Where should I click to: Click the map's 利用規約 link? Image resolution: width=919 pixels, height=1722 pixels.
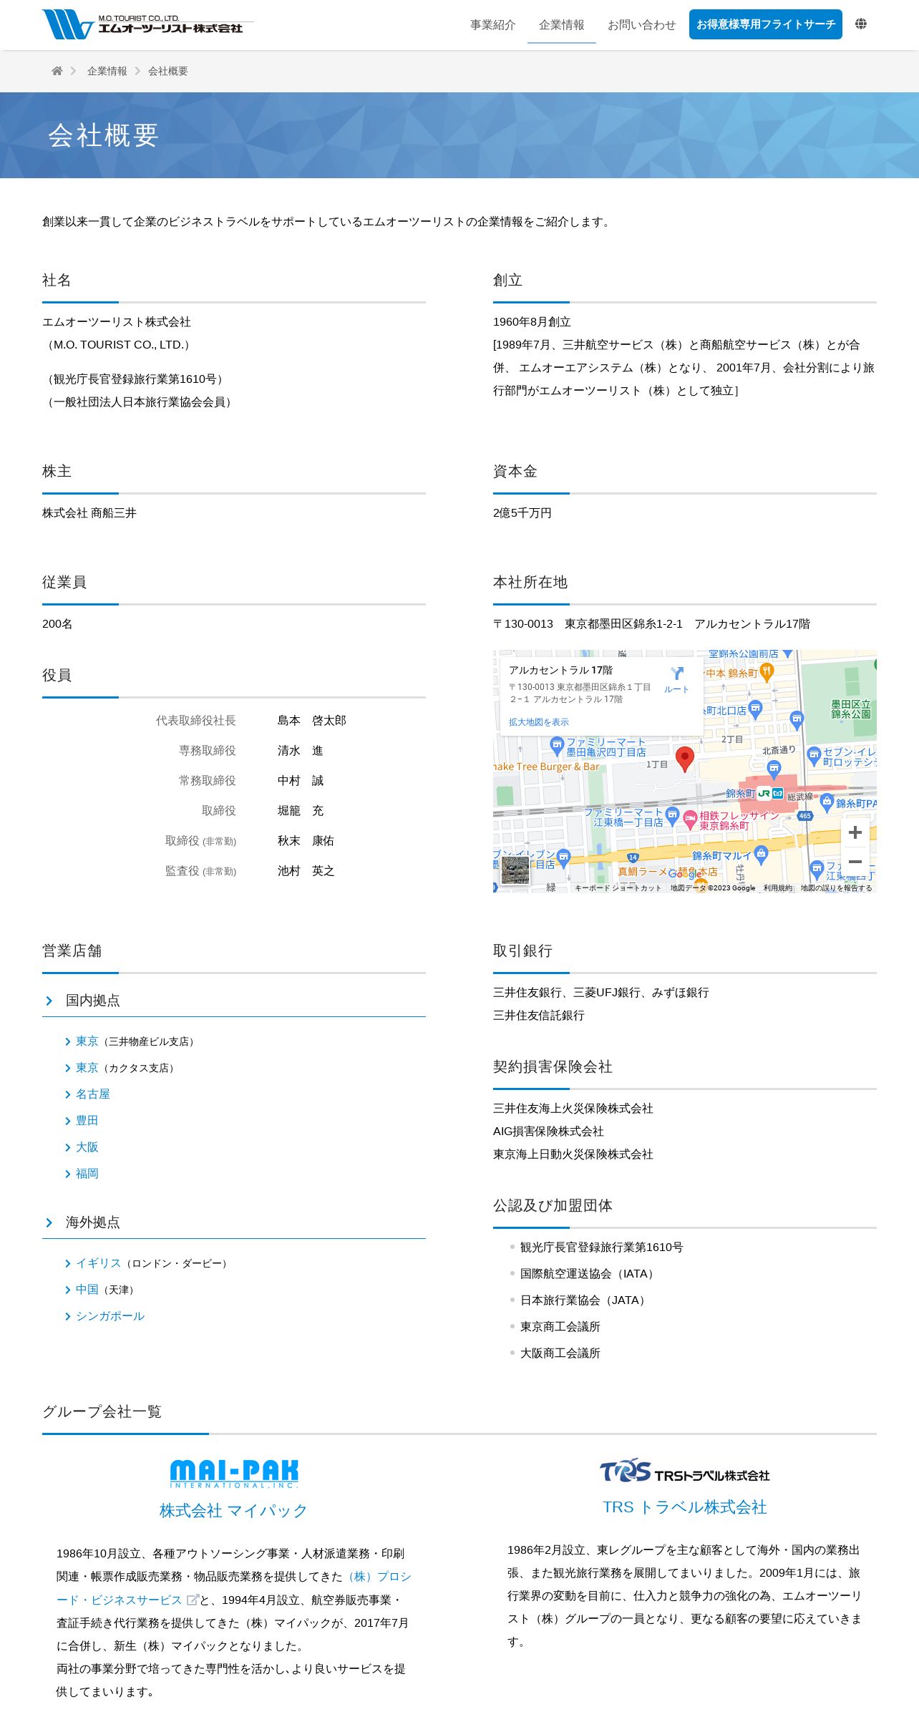click(778, 888)
